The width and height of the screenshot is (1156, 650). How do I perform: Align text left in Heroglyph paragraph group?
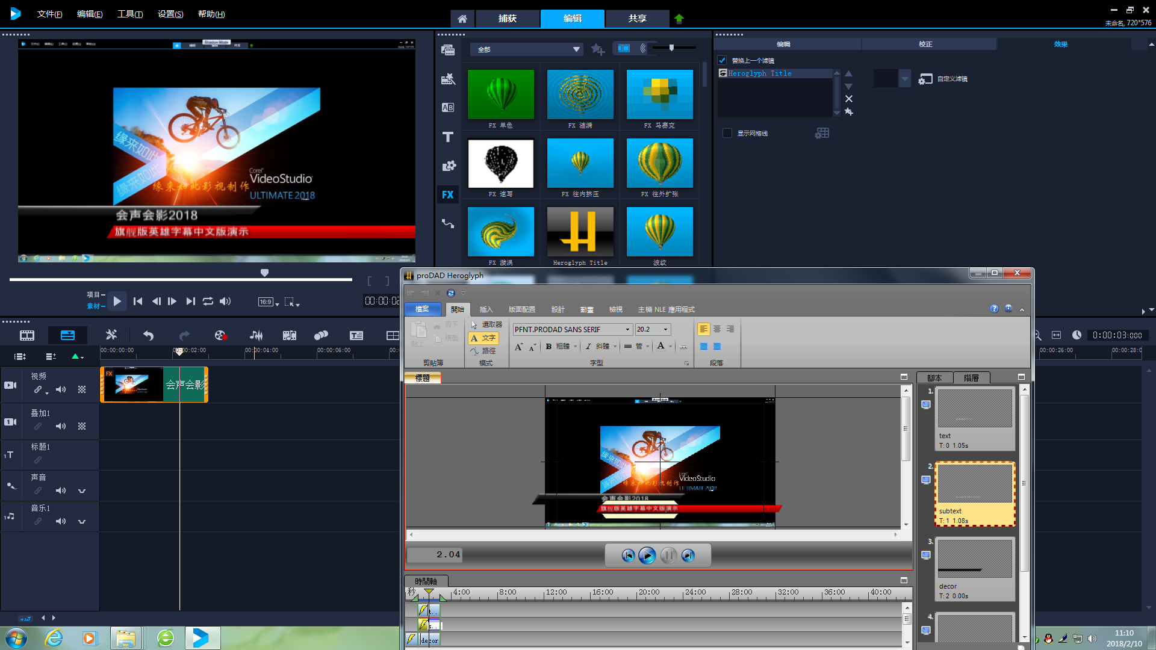703,329
